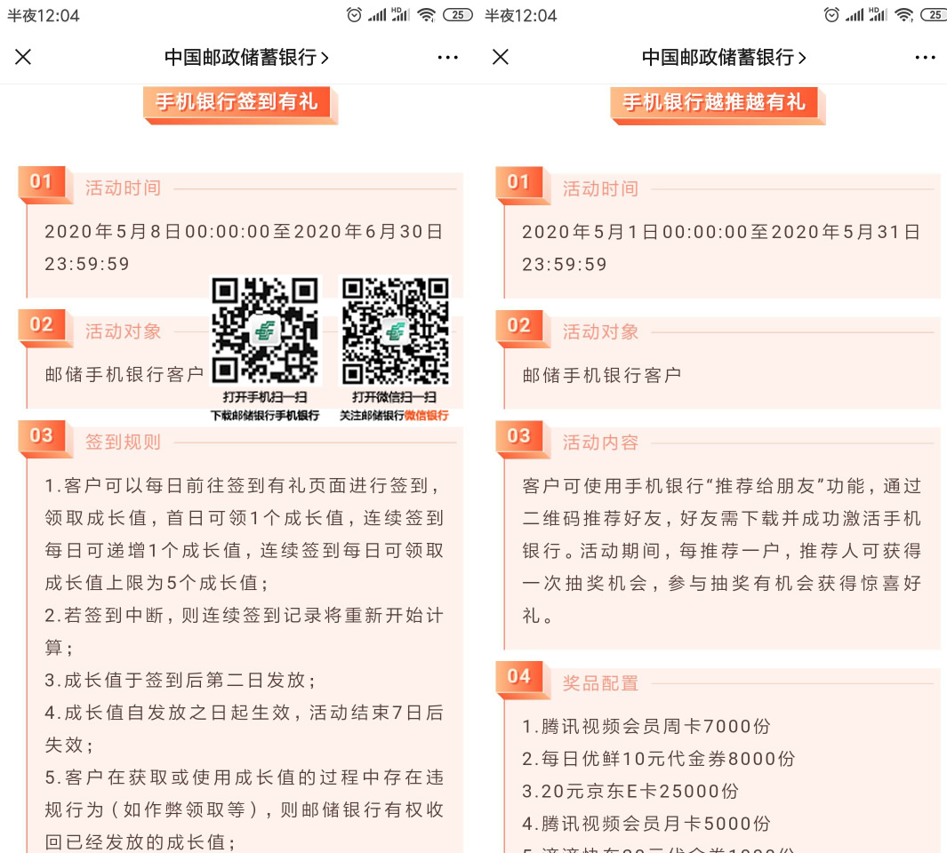Tap the 签到规则 heading
This screenshot has height=853, width=947.
click(123, 442)
